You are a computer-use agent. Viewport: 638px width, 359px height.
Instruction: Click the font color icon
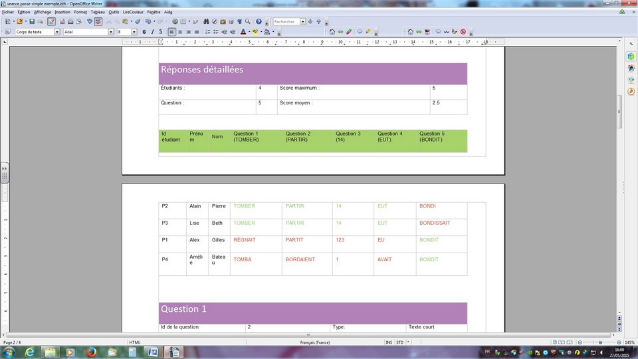point(243,31)
